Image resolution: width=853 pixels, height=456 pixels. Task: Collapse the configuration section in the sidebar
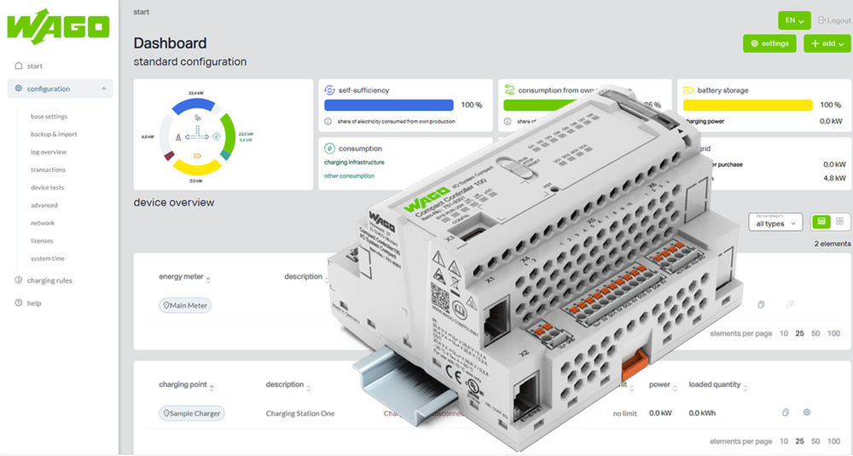[x=102, y=89]
